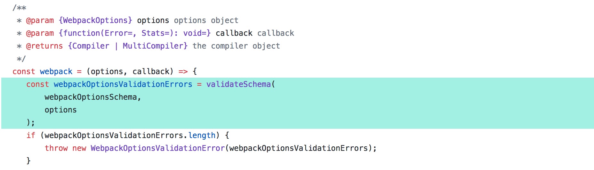This screenshot has height=170, width=594.
Task: Click the arrow function operator
Action: 183,72
